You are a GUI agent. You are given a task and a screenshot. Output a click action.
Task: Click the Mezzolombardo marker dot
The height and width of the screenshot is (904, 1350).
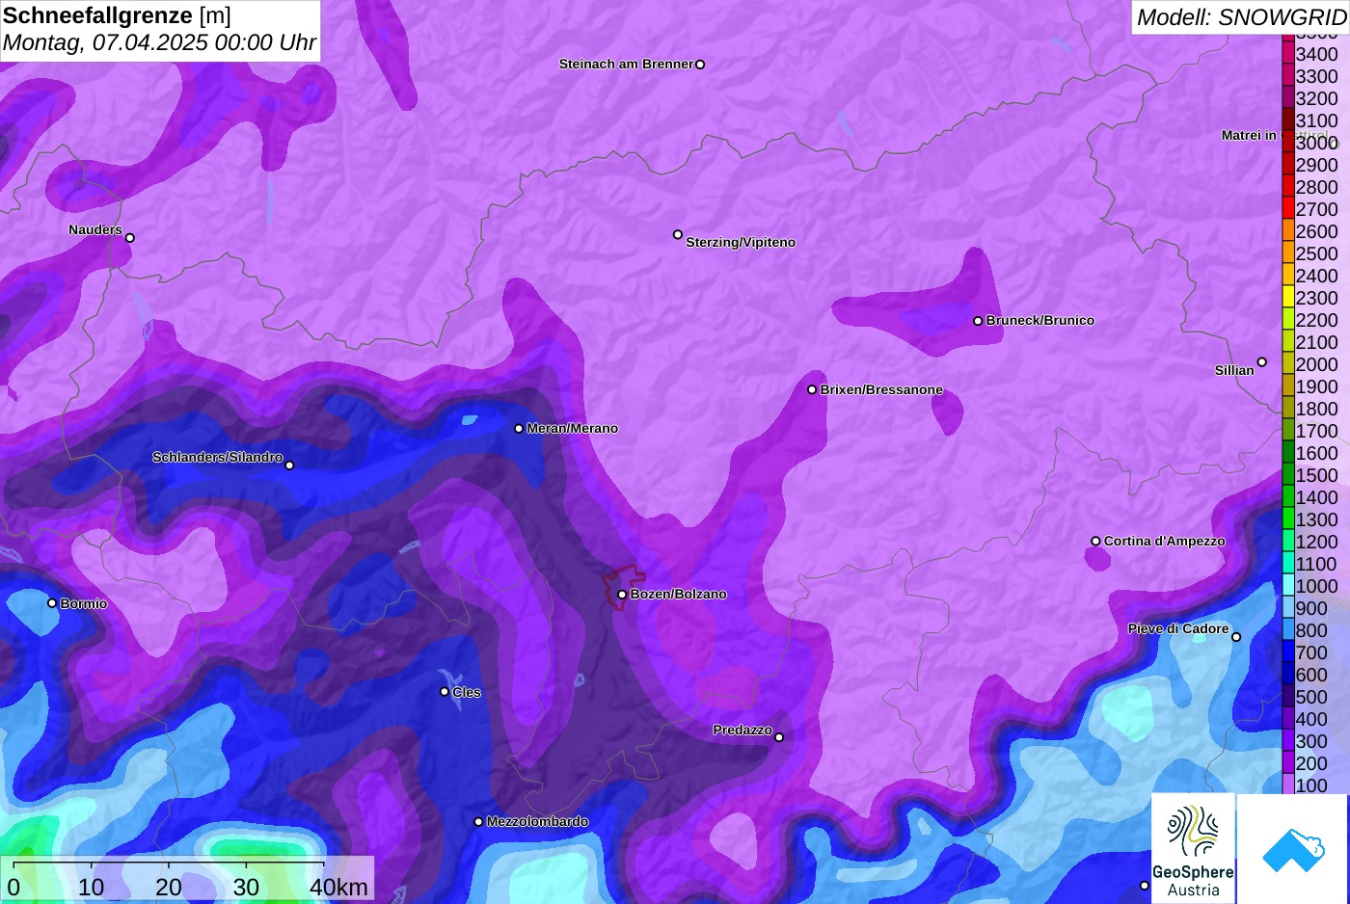tap(478, 822)
